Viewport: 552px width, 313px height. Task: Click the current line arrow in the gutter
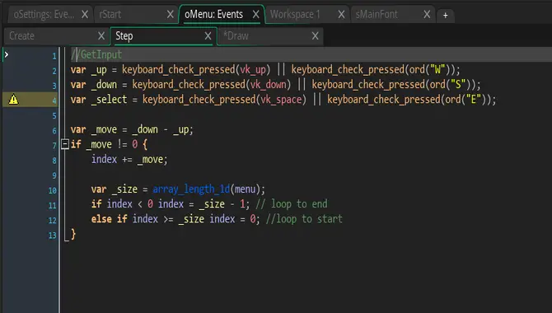coord(7,54)
